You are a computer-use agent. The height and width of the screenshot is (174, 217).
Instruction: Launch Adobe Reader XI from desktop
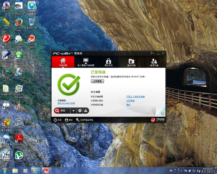(19, 141)
